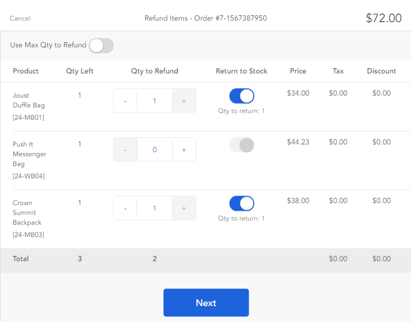The height and width of the screenshot is (322, 411).
Task: Click minus on Crown Summit Backpack quantity
Action: pos(125,208)
